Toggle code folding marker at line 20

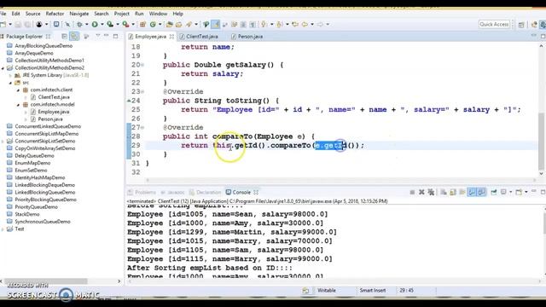pyautogui.click(x=142, y=65)
